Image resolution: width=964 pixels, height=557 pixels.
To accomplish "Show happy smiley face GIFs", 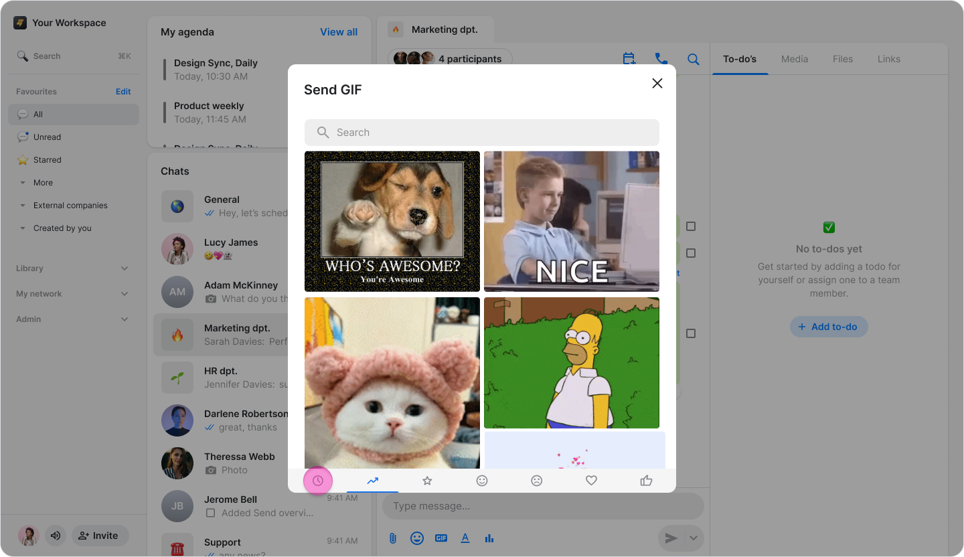I will [x=482, y=481].
